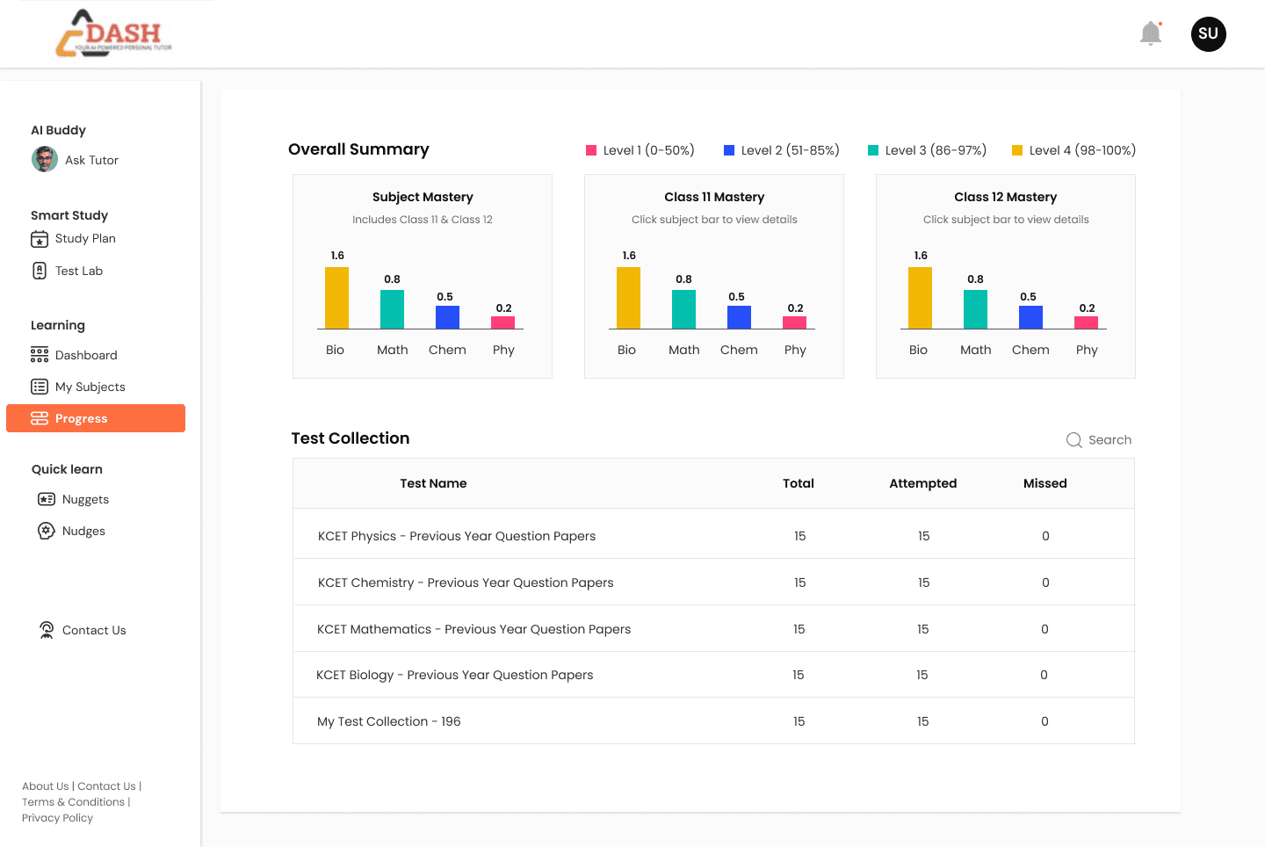Click the Nudges gear icon

47,531
